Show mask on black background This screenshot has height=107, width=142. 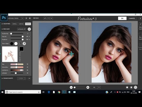[x=12, y=44]
